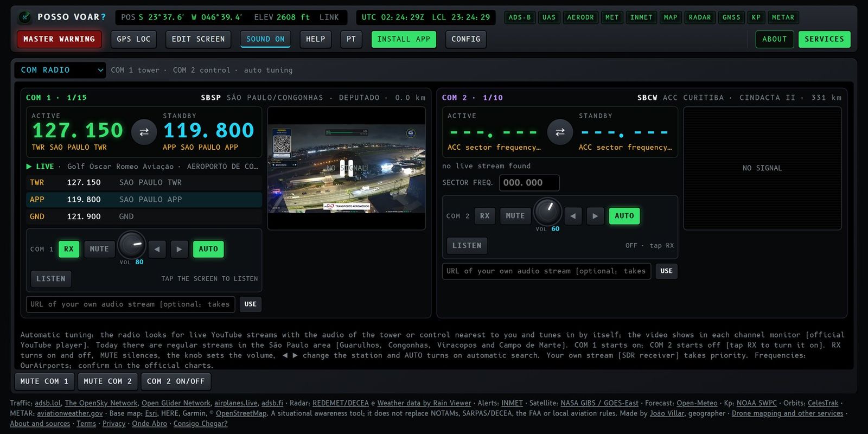Pause the Congonhas video stream
Screen dimensions: 868x434
(346, 168)
